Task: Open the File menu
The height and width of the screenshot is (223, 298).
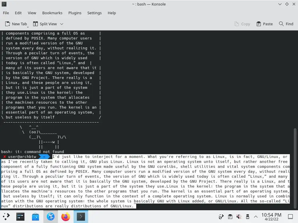Action: pos(6,13)
